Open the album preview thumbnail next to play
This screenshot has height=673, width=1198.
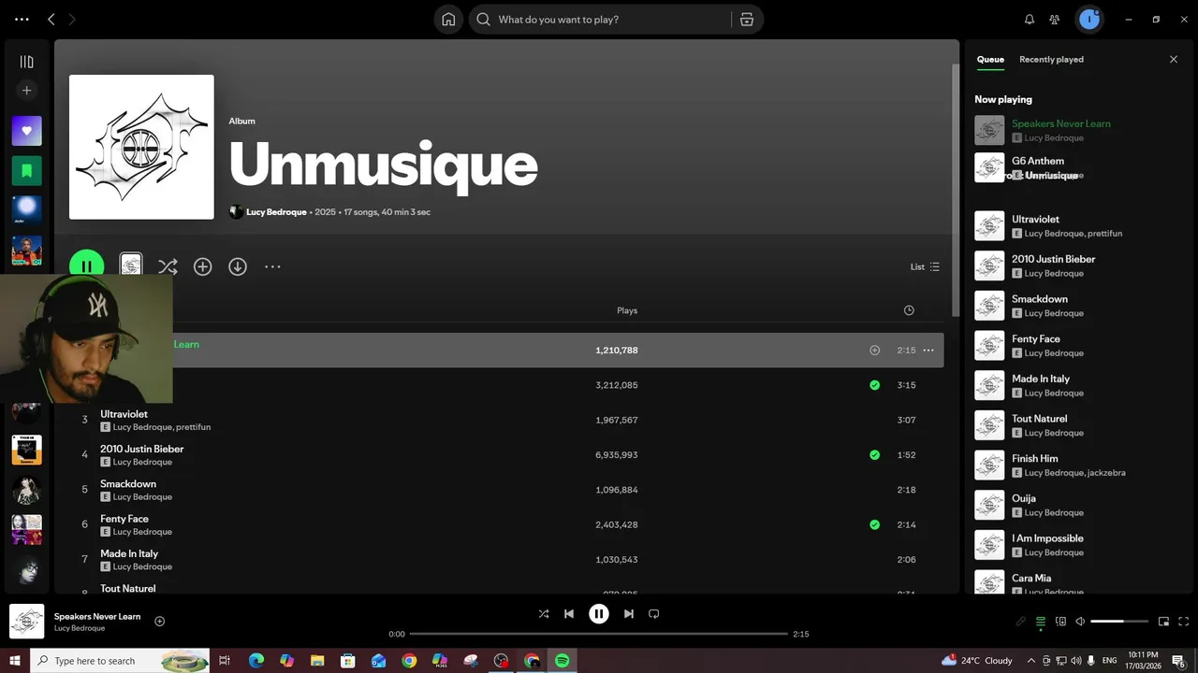(x=131, y=265)
